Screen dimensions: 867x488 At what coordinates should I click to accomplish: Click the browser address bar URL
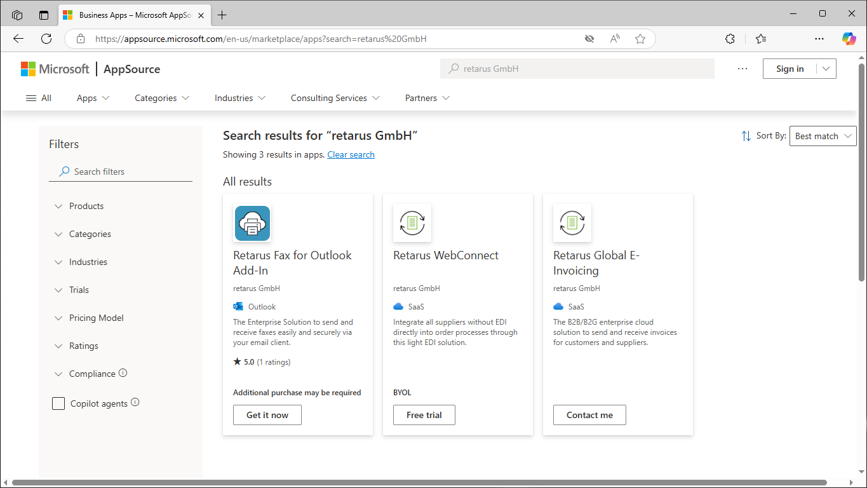pos(260,39)
